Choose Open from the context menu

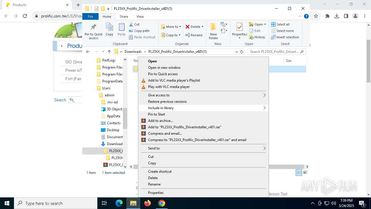(x=203, y=61)
